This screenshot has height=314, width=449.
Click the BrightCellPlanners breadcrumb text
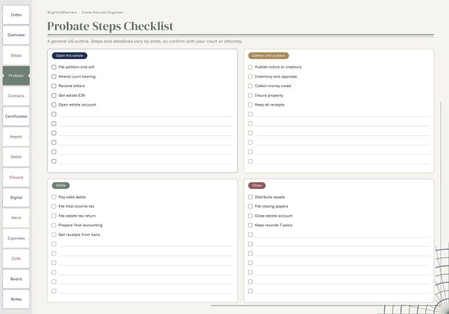[62, 12]
